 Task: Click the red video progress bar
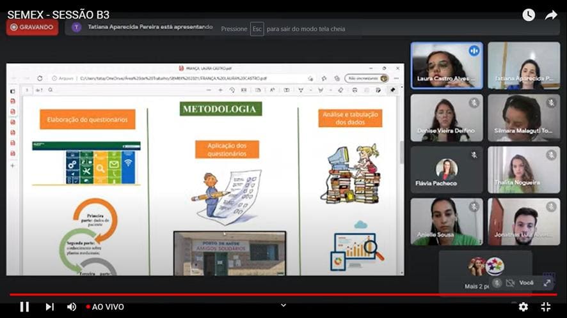click(x=283, y=295)
